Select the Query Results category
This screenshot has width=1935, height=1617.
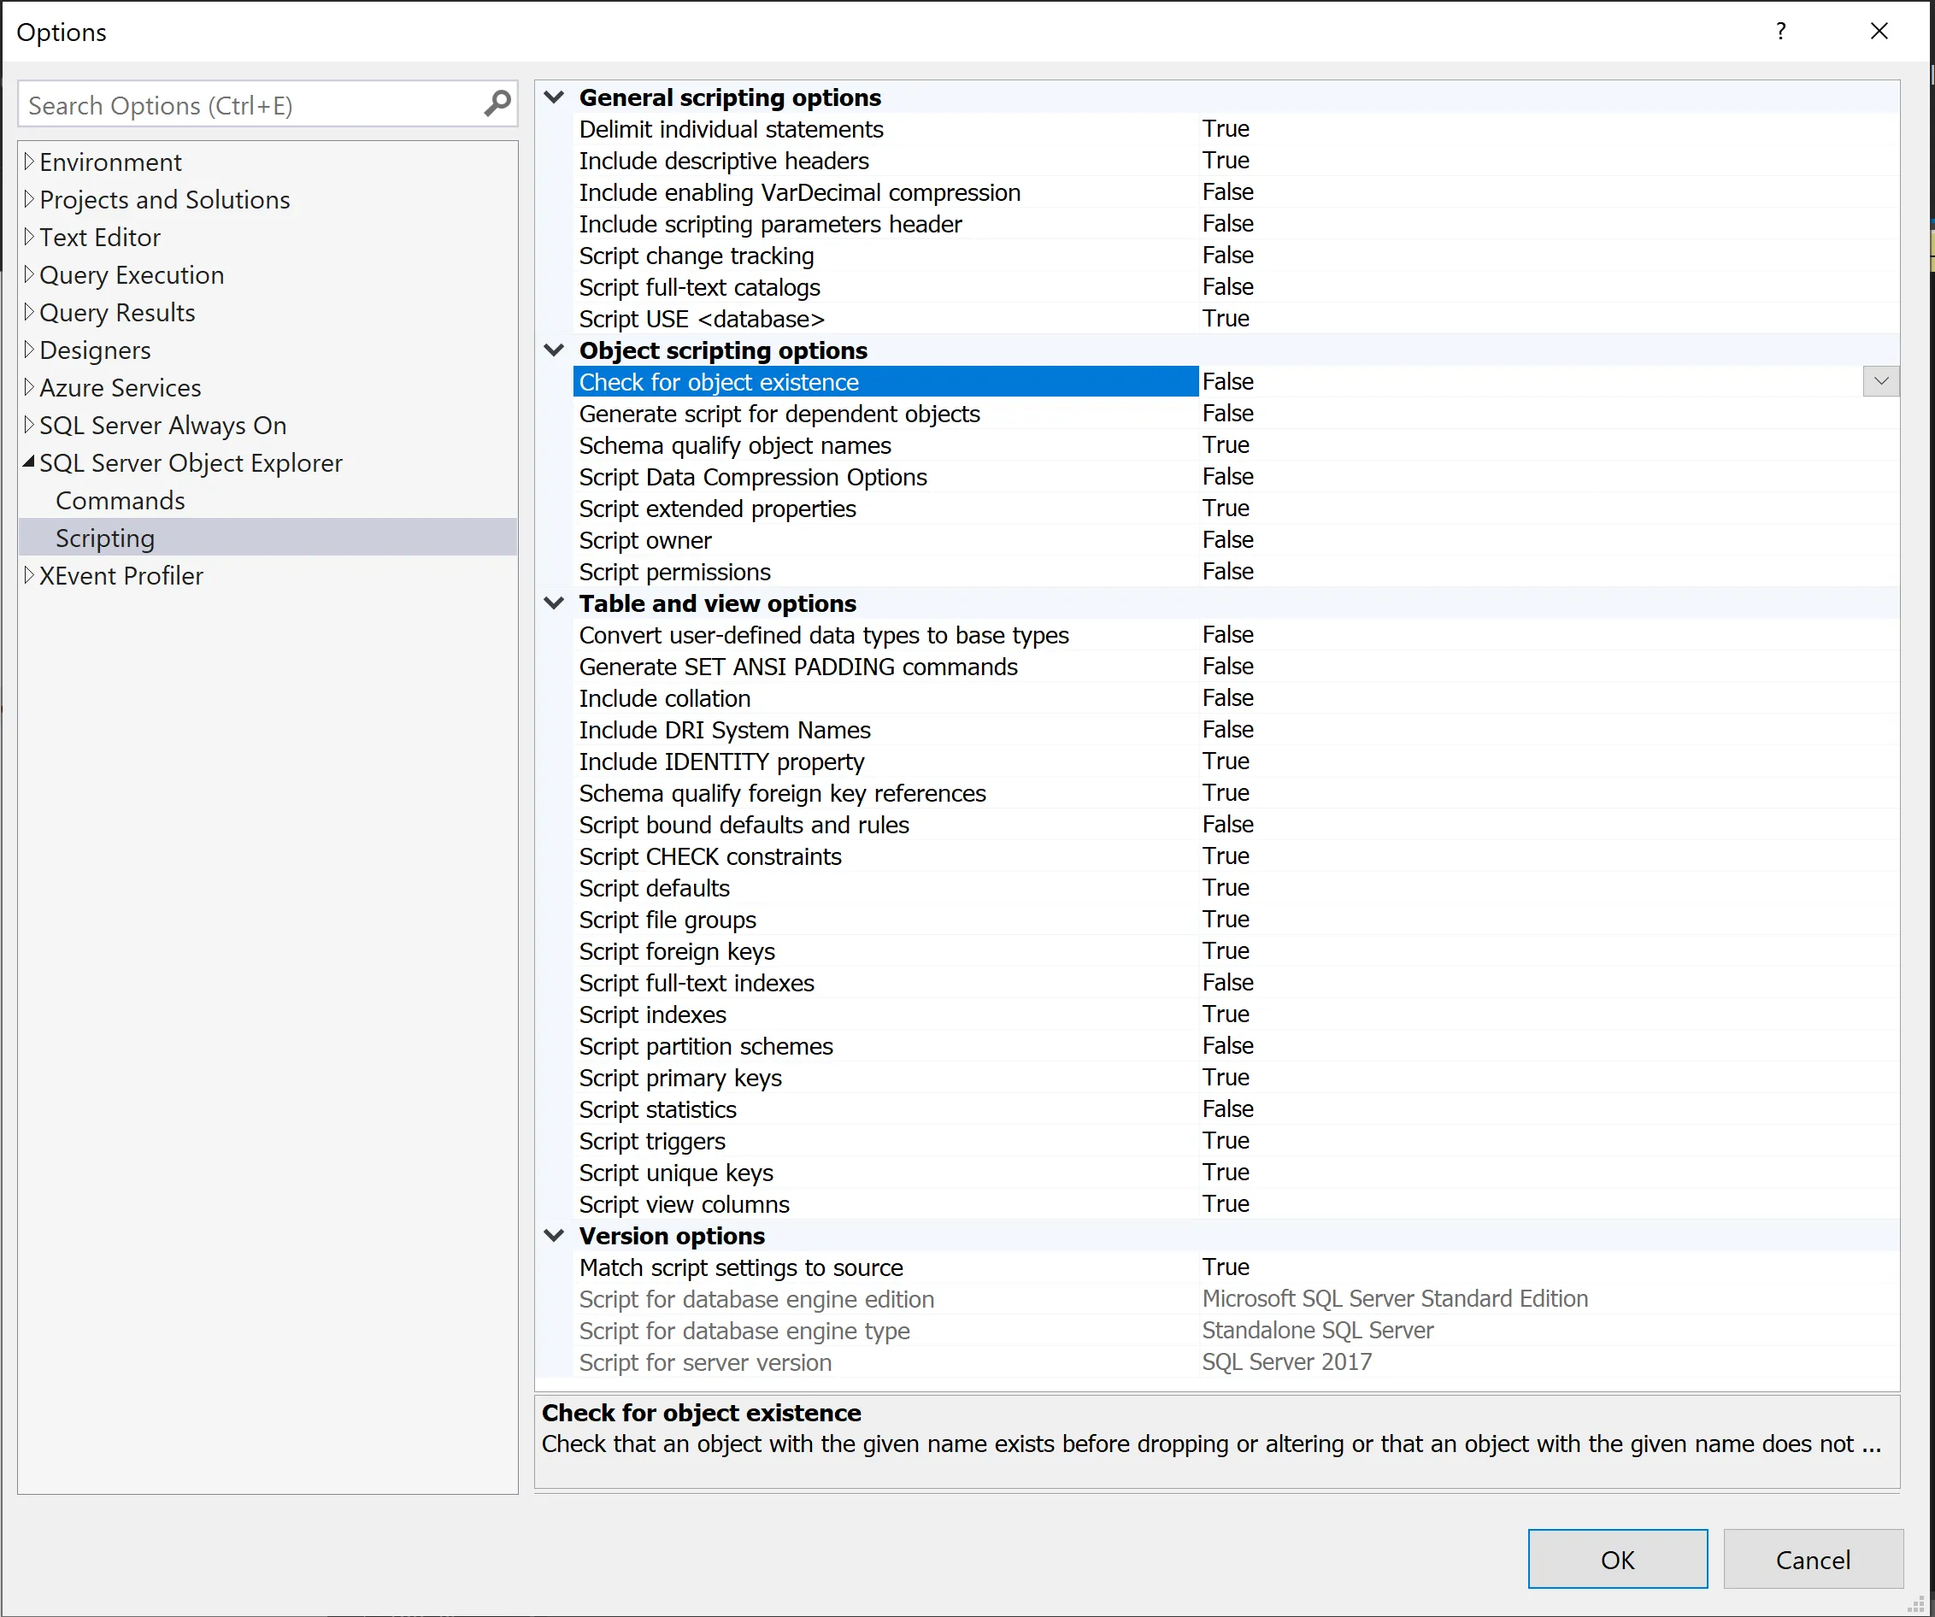pos(117,312)
